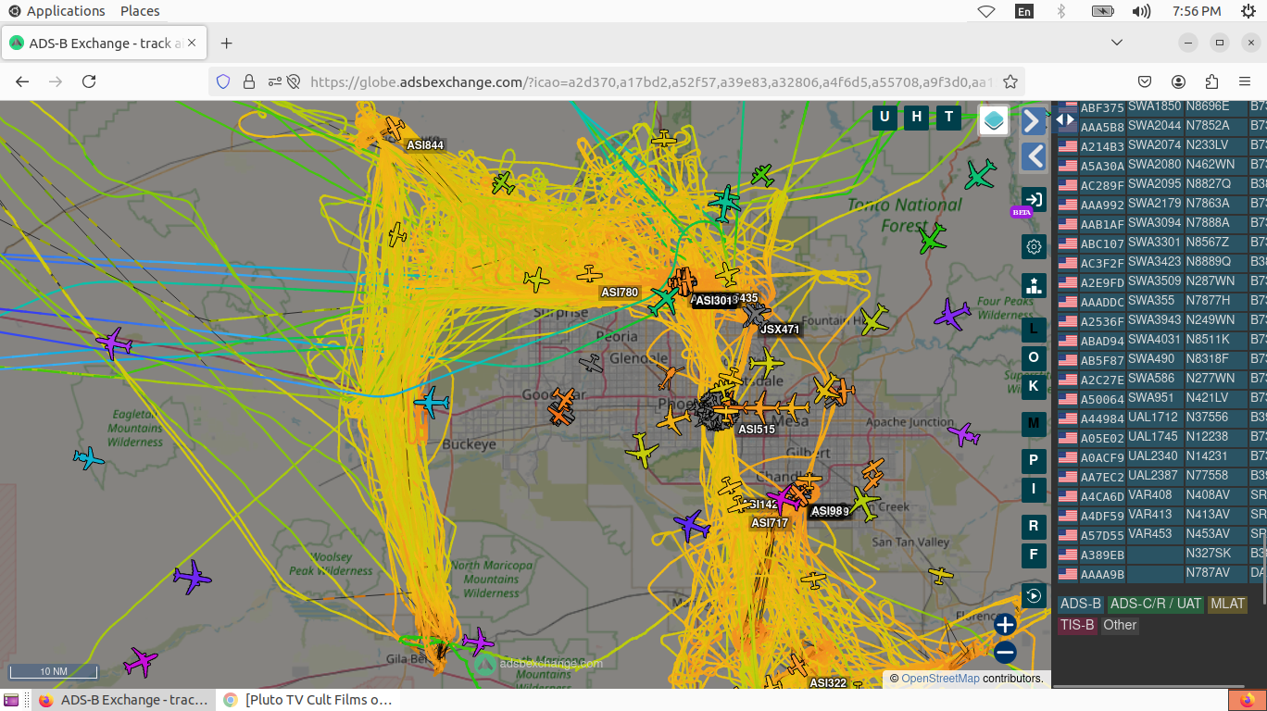Open a new browser tab

[x=227, y=44]
